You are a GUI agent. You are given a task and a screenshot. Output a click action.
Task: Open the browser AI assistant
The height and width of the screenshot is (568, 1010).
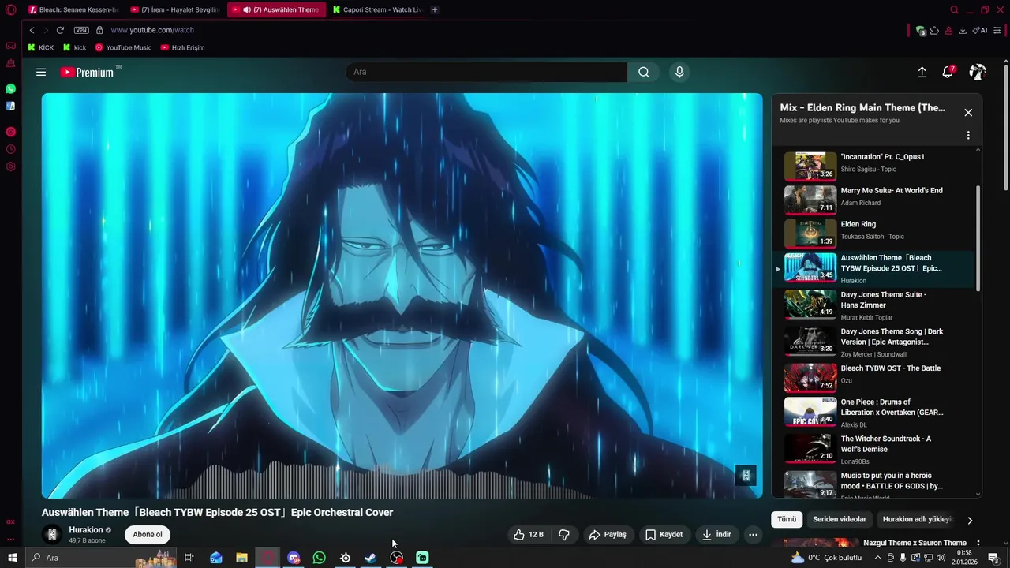[980, 30]
